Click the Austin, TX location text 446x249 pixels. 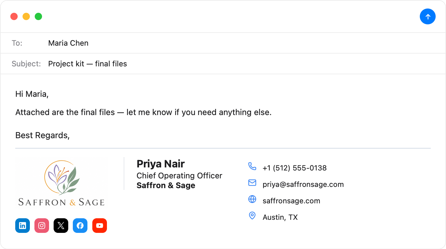(280, 217)
